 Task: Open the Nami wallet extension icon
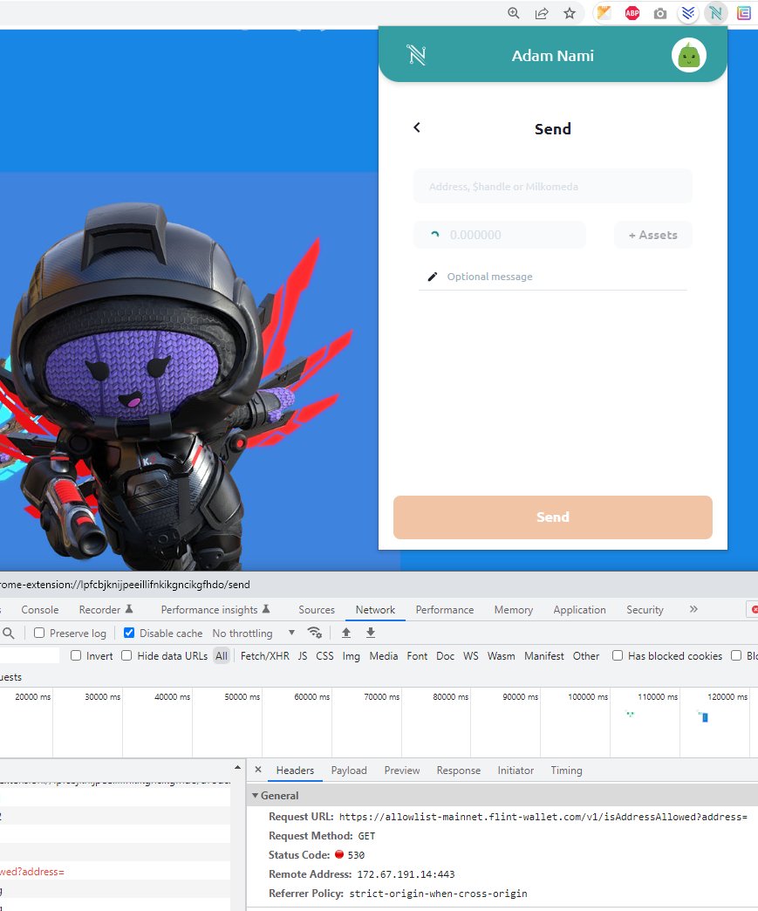(x=715, y=13)
